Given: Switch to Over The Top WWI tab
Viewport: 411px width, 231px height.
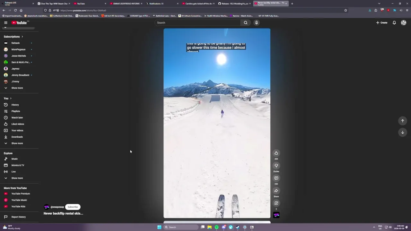Looking at the screenshot, I should click(x=54, y=4).
